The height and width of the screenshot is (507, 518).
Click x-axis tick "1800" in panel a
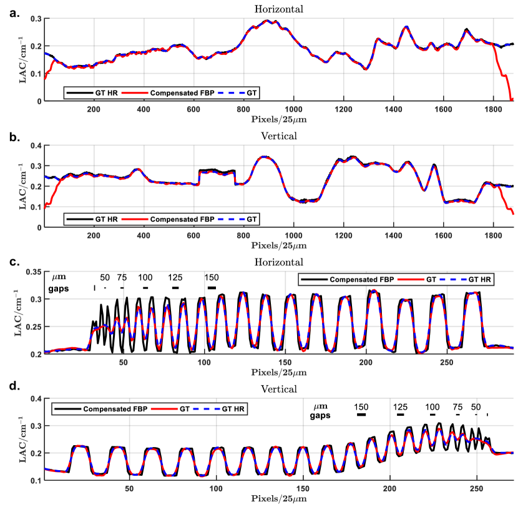[493, 109]
